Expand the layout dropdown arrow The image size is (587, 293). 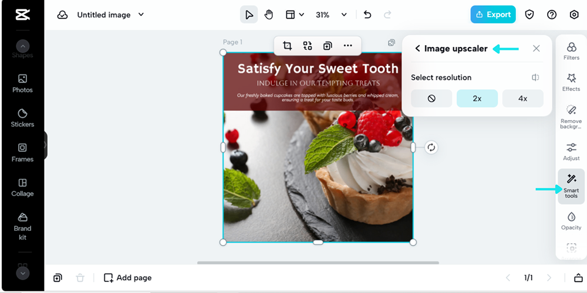tap(301, 15)
